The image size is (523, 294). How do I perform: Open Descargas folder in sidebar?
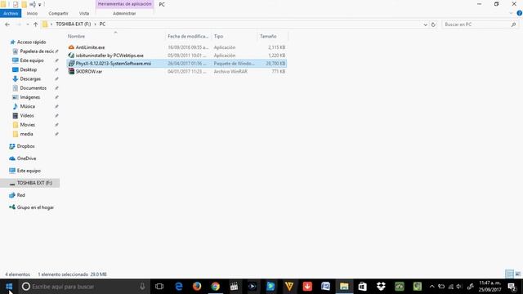[30, 78]
